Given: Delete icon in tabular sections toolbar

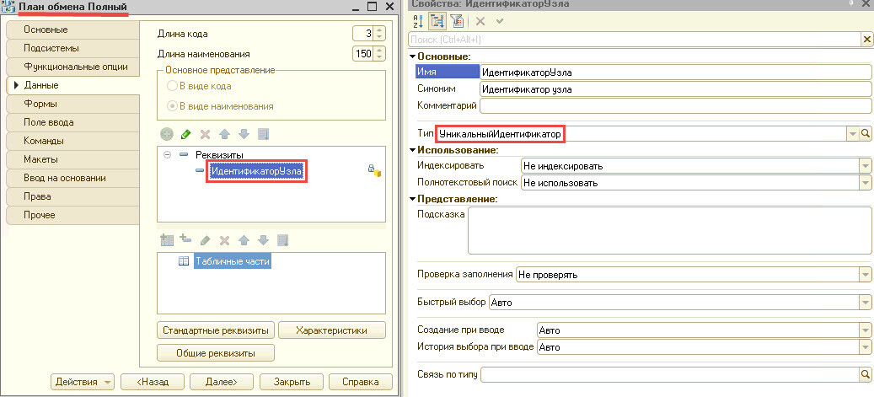Looking at the screenshot, I should click(224, 240).
